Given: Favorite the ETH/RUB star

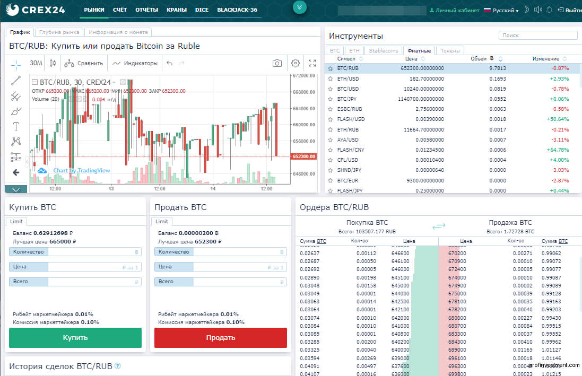Looking at the screenshot, I should [331, 129].
